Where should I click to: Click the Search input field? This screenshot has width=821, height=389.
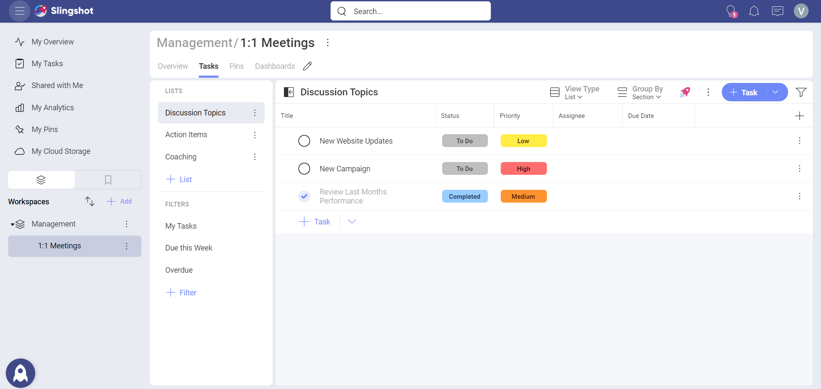coord(410,11)
